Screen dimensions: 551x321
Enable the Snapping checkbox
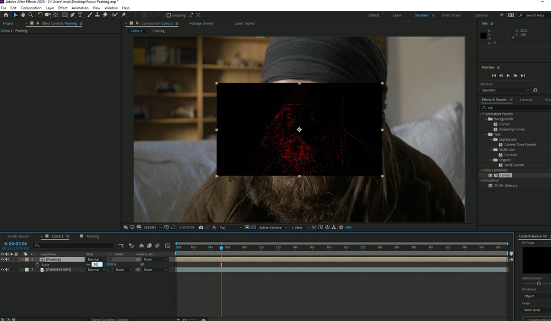(x=169, y=15)
